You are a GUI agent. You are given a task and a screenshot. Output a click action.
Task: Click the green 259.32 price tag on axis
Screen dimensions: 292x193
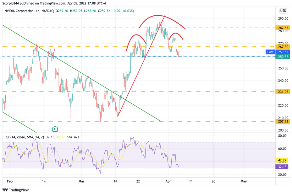(x=283, y=57)
